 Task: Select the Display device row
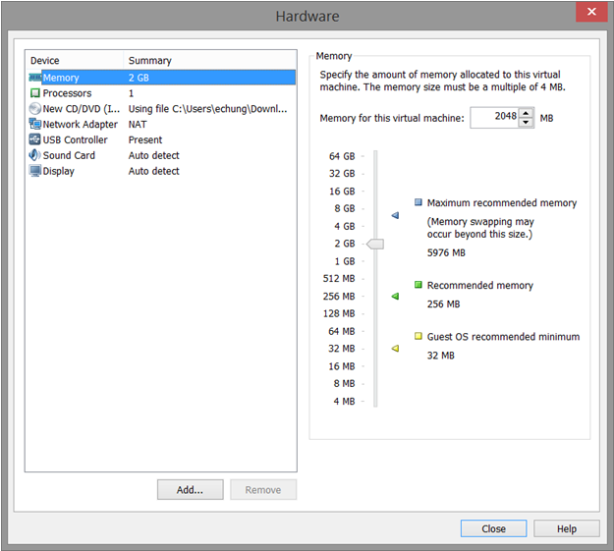click(x=162, y=171)
